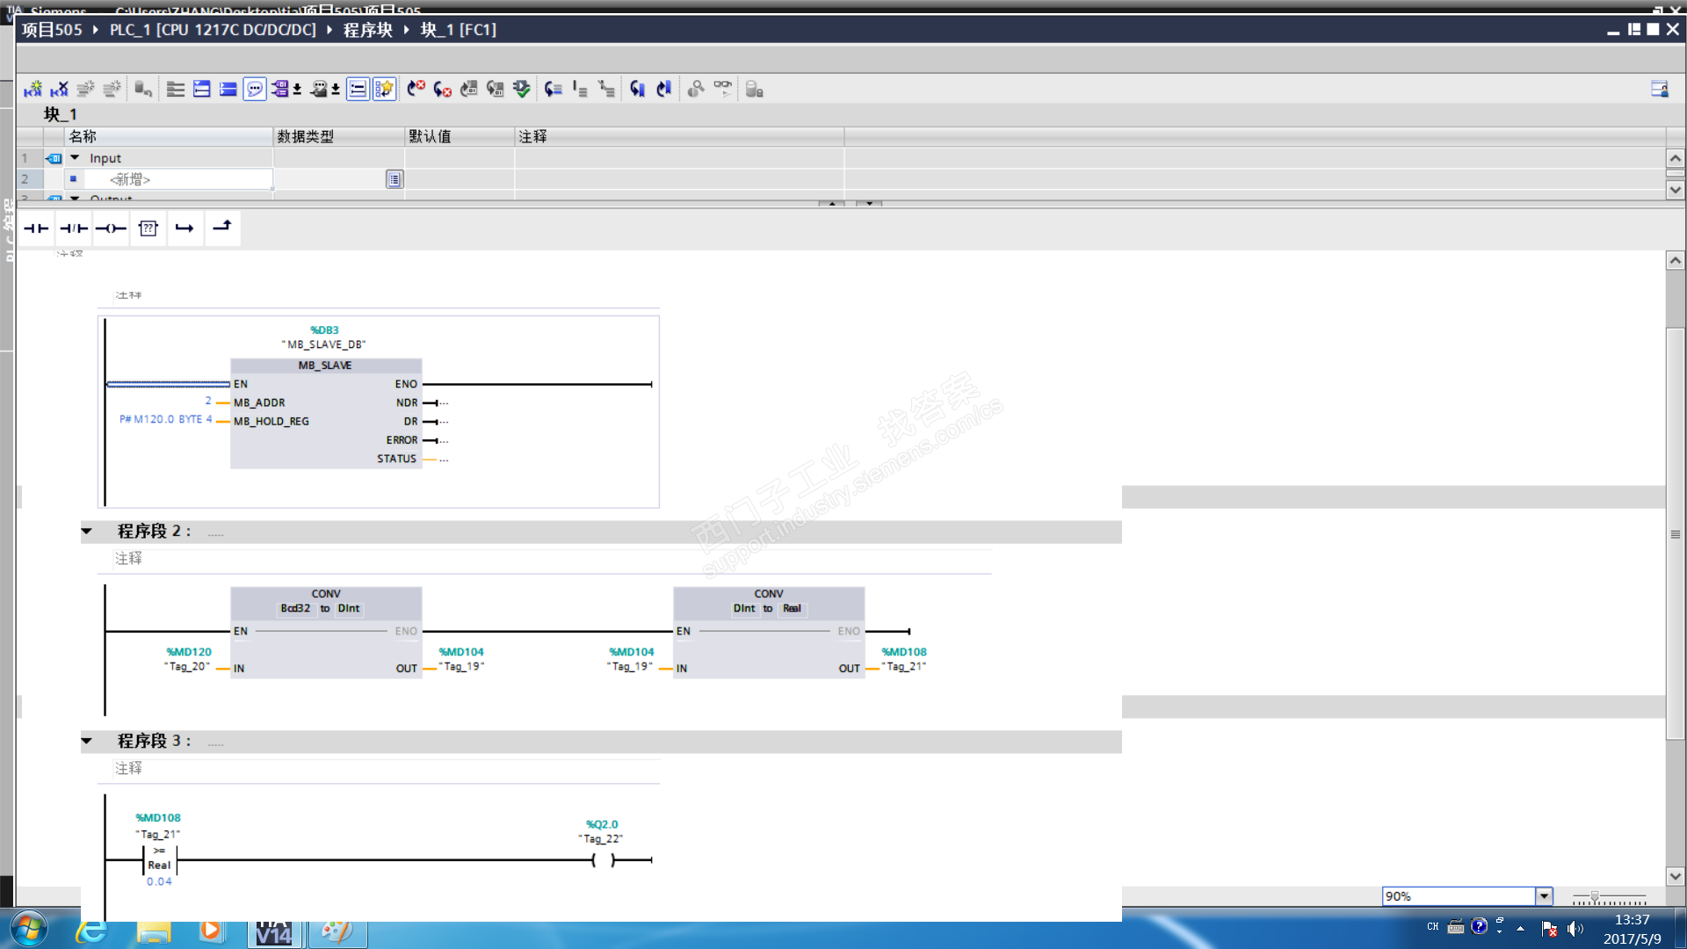Open the 90% zoom level dropdown
The image size is (1687, 949).
(x=1544, y=896)
